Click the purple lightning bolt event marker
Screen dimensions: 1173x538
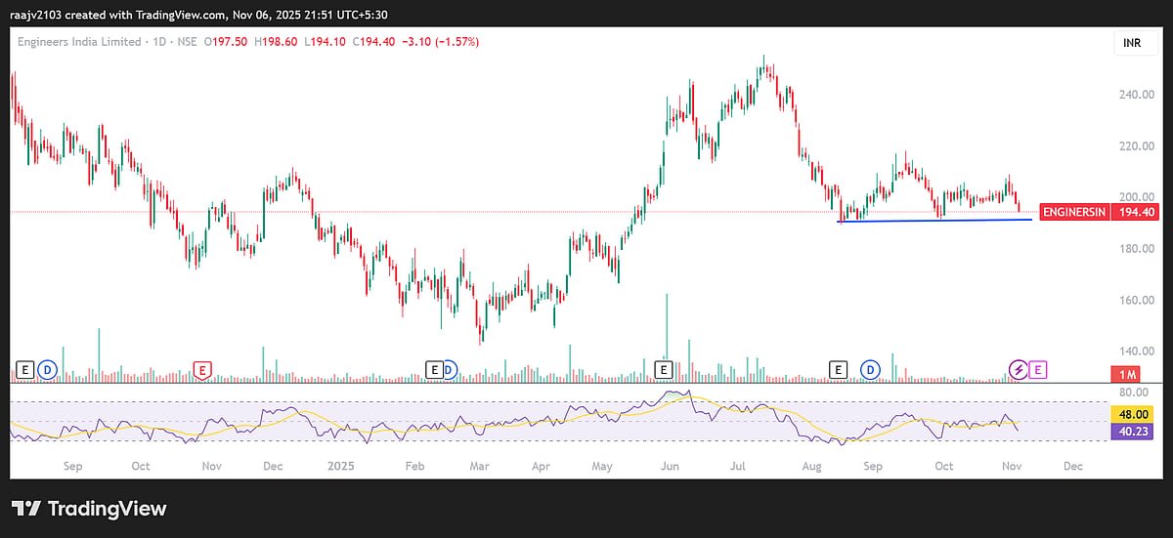[1019, 369]
